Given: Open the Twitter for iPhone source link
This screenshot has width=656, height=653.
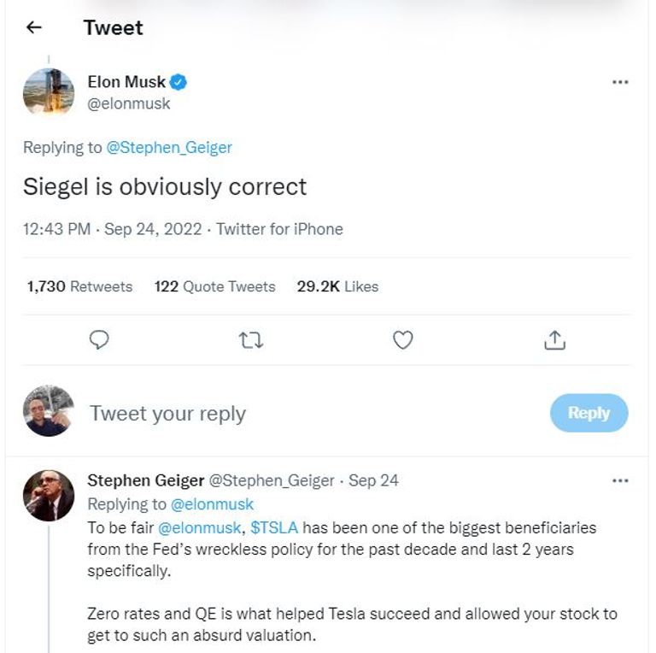Looking at the screenshot, I should coord(279,229).
